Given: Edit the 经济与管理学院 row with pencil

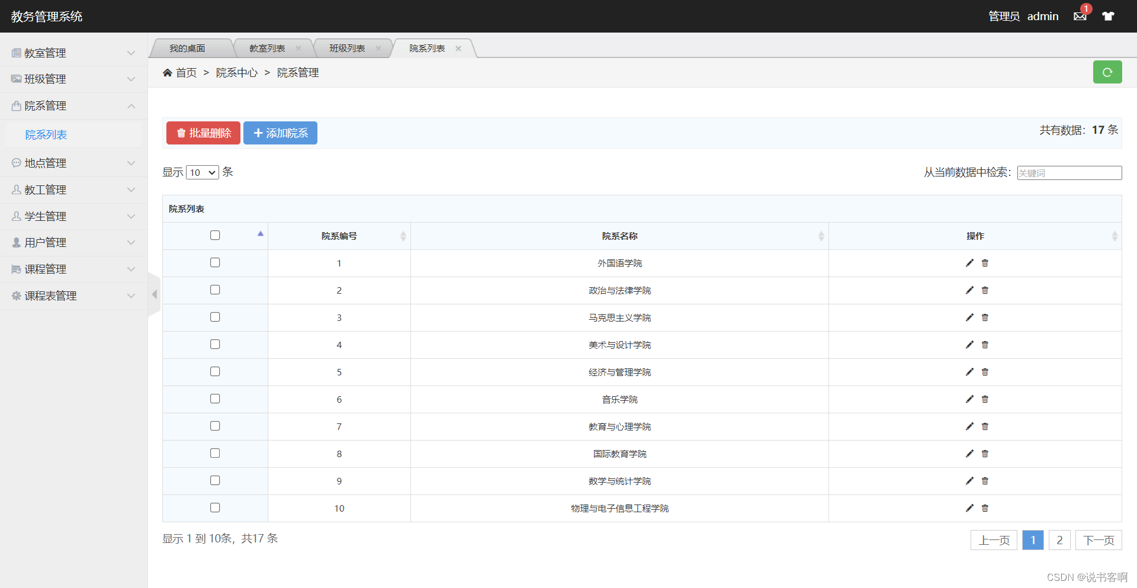Looking at the screenshot, I should point(969,372).
